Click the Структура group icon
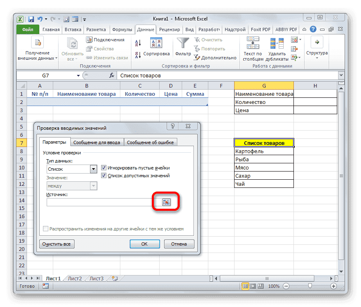Screen dimensions: 361x307 pos(317,43)
